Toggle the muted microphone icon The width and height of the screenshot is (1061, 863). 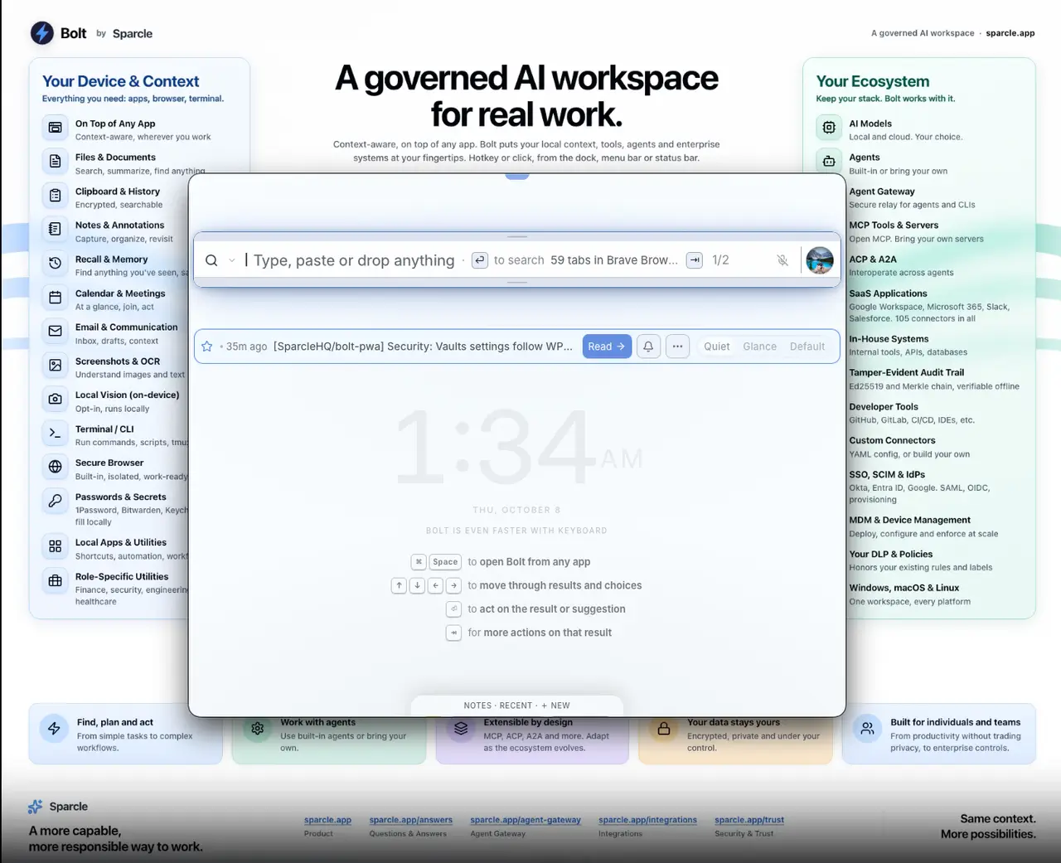(x=782, y=260)
